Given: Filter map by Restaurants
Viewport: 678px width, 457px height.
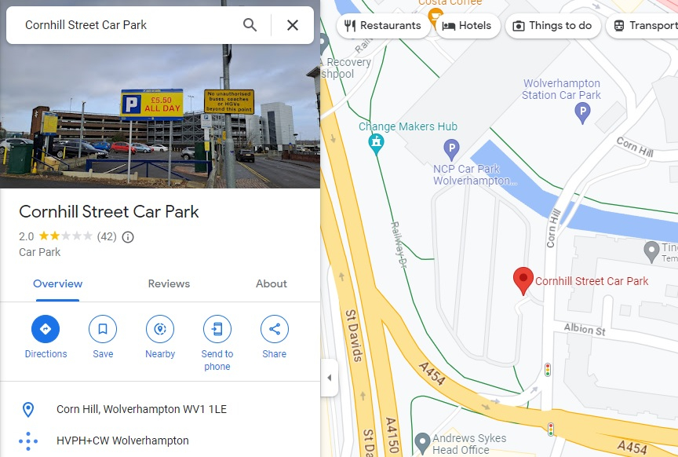Looking at the screenshot, I should (383, 26).
